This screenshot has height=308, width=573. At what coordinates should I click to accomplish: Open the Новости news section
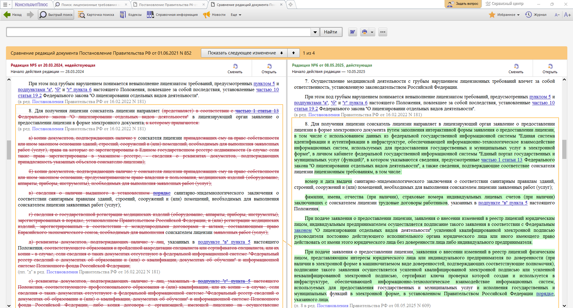[214, 15]
